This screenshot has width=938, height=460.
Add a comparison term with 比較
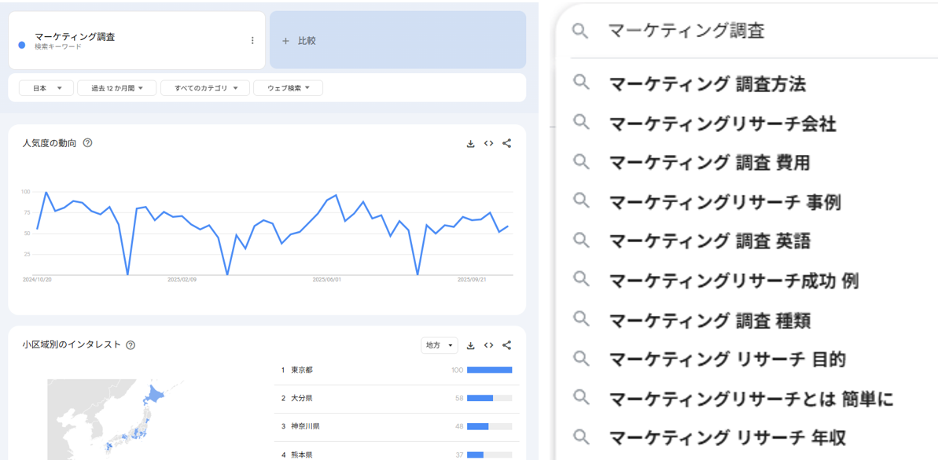pyautogui.click(x=397, y=41)
